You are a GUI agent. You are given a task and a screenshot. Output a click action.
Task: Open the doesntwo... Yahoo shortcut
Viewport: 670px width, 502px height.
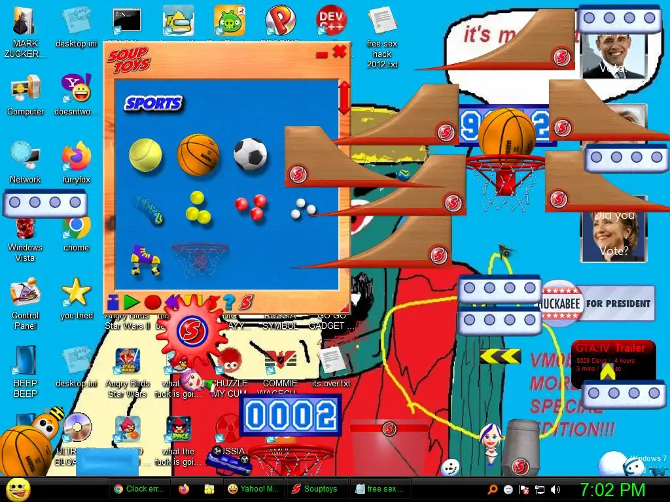point(77,95)
